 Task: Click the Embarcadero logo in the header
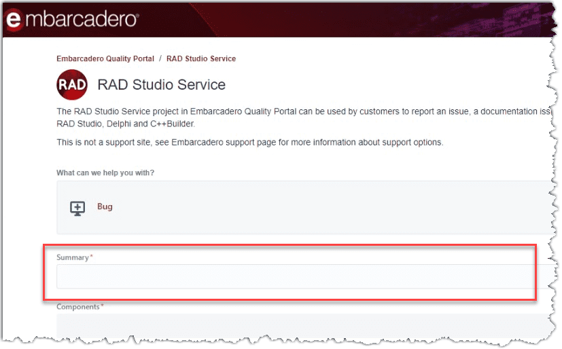coord(72,19)
